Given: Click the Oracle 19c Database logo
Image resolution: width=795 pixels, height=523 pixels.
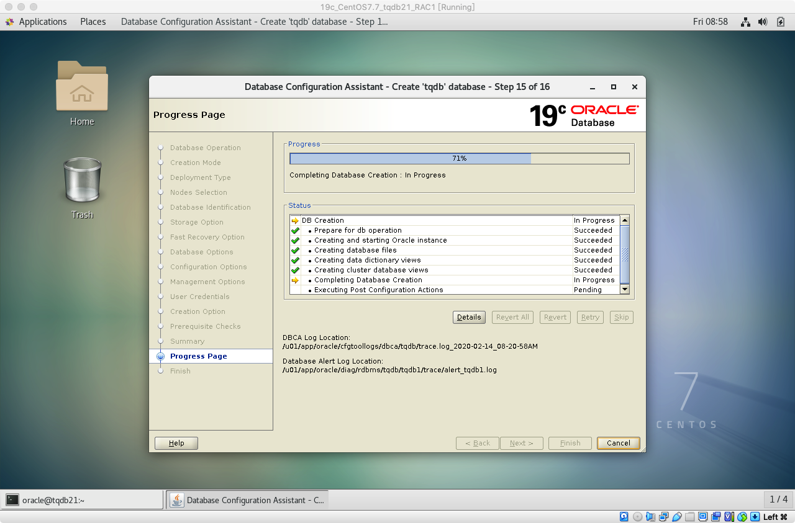Looking at the screenshot, I should point(584,115).
